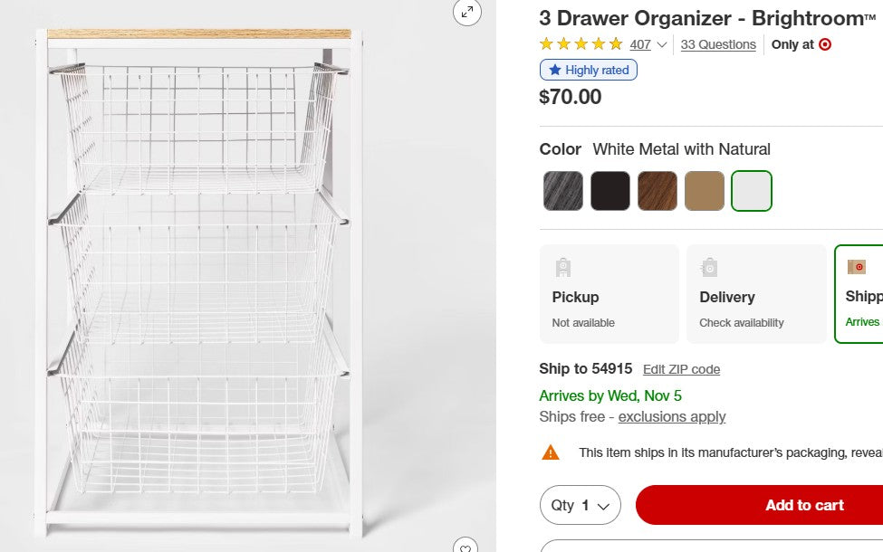The image size is (883, 552).
Task: Switch to the Pickup fulfillment option
Action: pyautogui.click(x=609, y=293)
